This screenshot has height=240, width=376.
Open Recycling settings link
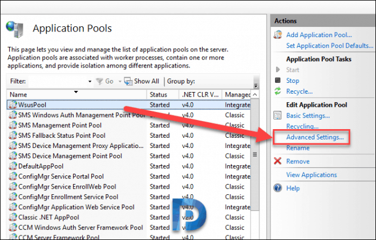302,126
